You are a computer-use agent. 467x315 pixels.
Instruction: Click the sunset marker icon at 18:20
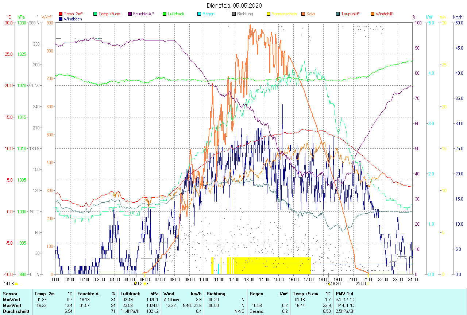[x=329, y=283]
